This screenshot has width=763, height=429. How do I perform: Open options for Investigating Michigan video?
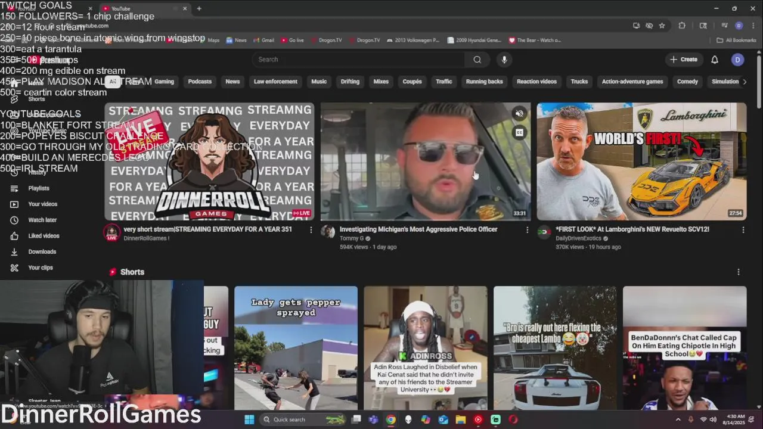coord(527,230)
